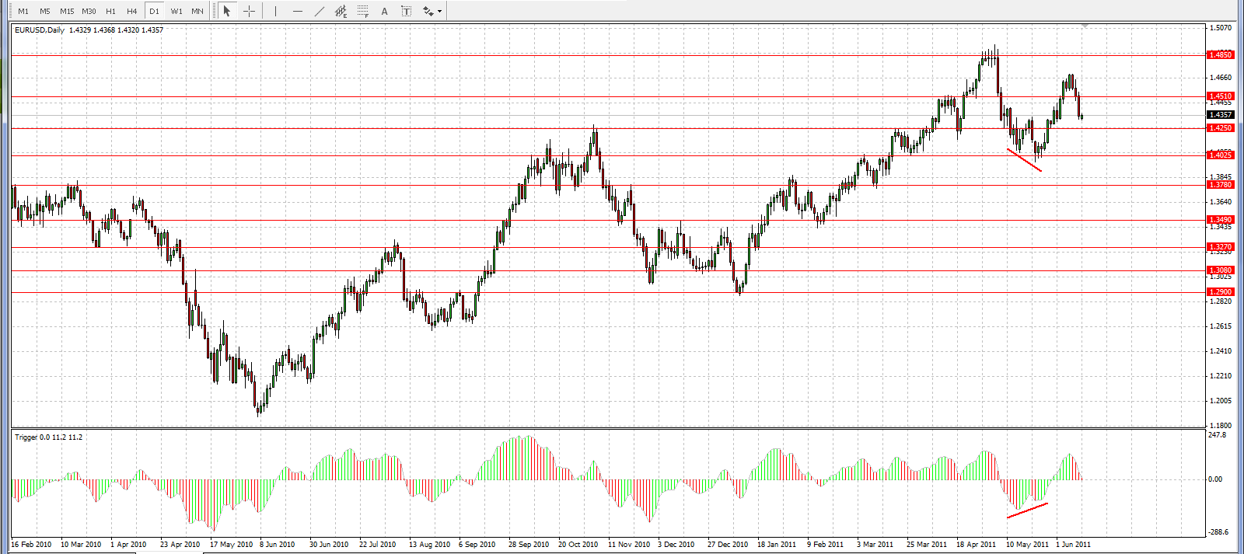This screenshot has height=554, width=1244.
Task: Select the equidistant channel tool
Action: (341, 11)
